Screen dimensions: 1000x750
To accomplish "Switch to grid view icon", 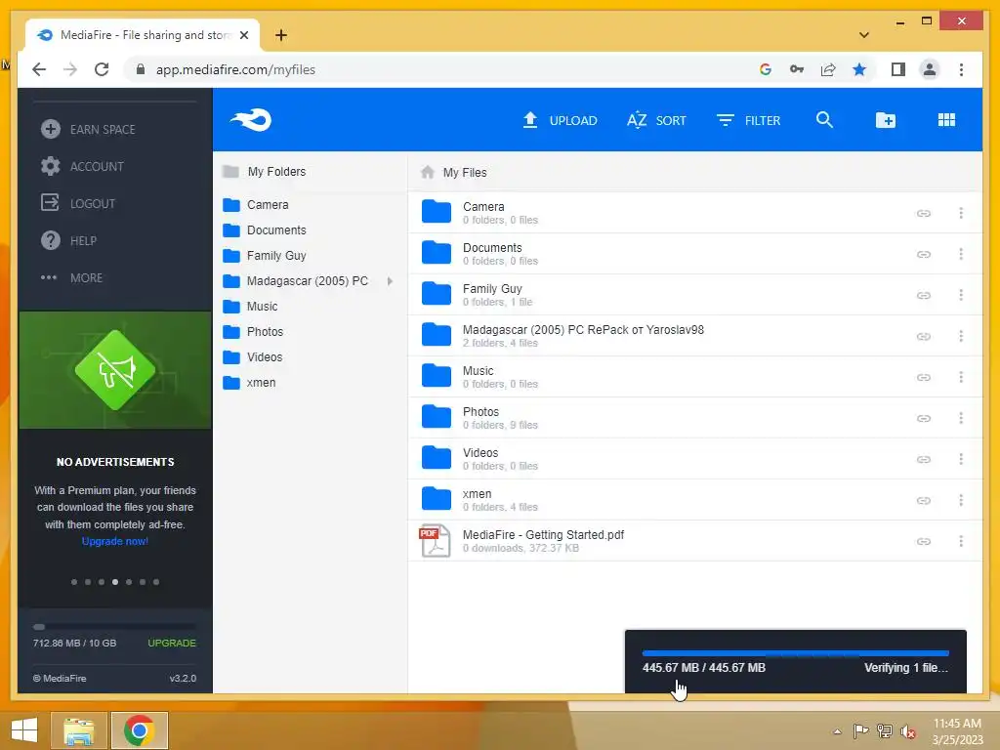I will click(x=946, y=120).
